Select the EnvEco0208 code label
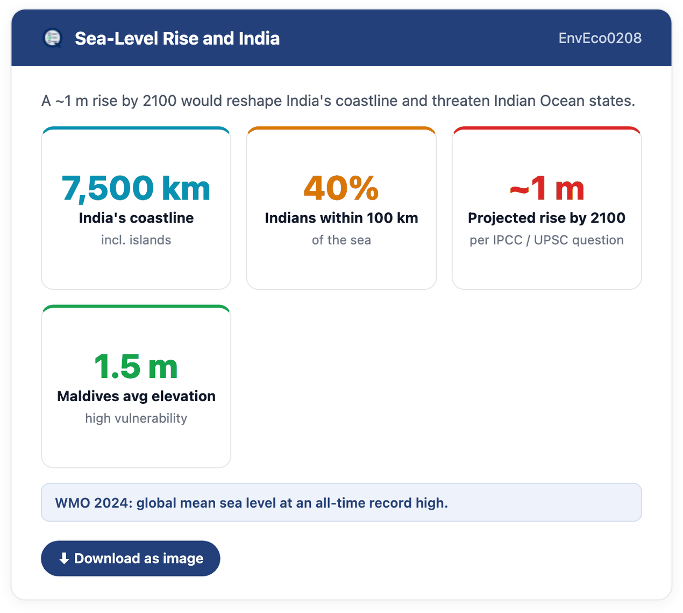 600,38
